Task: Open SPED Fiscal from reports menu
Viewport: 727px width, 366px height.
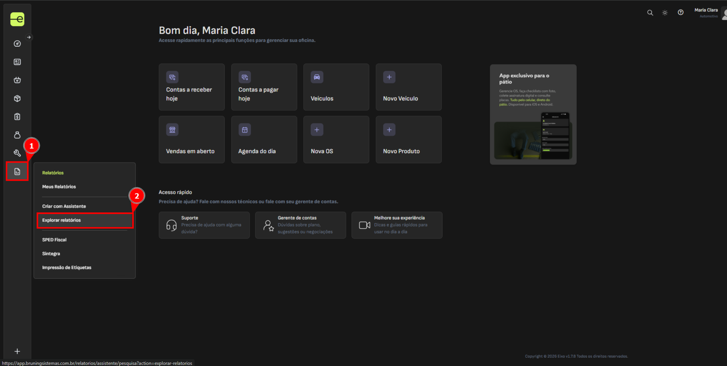Action: pyautogui.click(x=54, y=240)
